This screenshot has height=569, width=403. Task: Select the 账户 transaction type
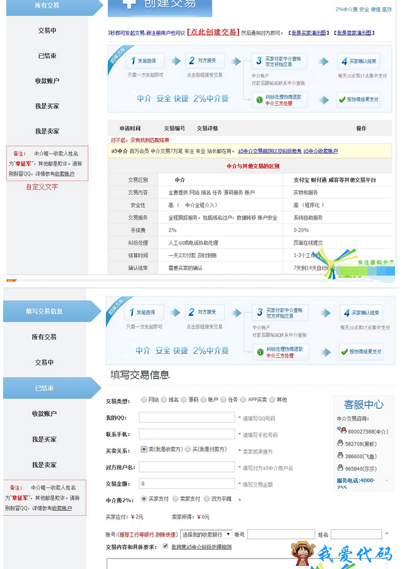tap(203, 399)
